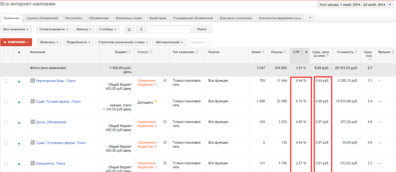Open the chart view icon button
The image size is (396, 172).
tap(130, 29)
